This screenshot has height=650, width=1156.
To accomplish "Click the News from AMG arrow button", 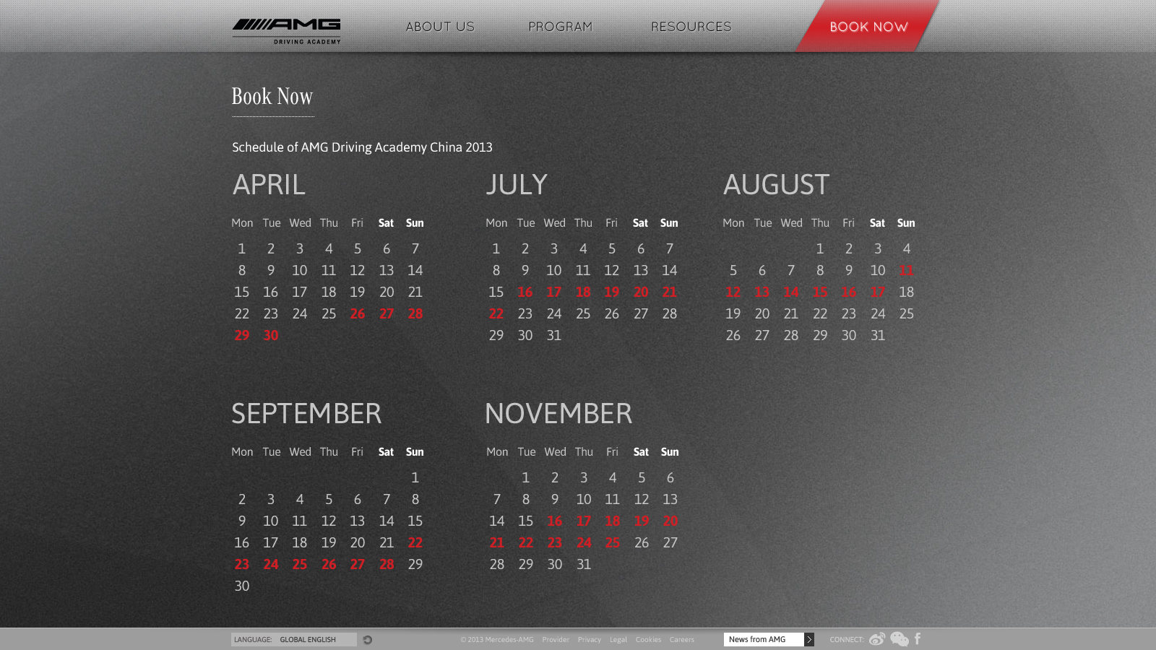I will coord(809,640).
